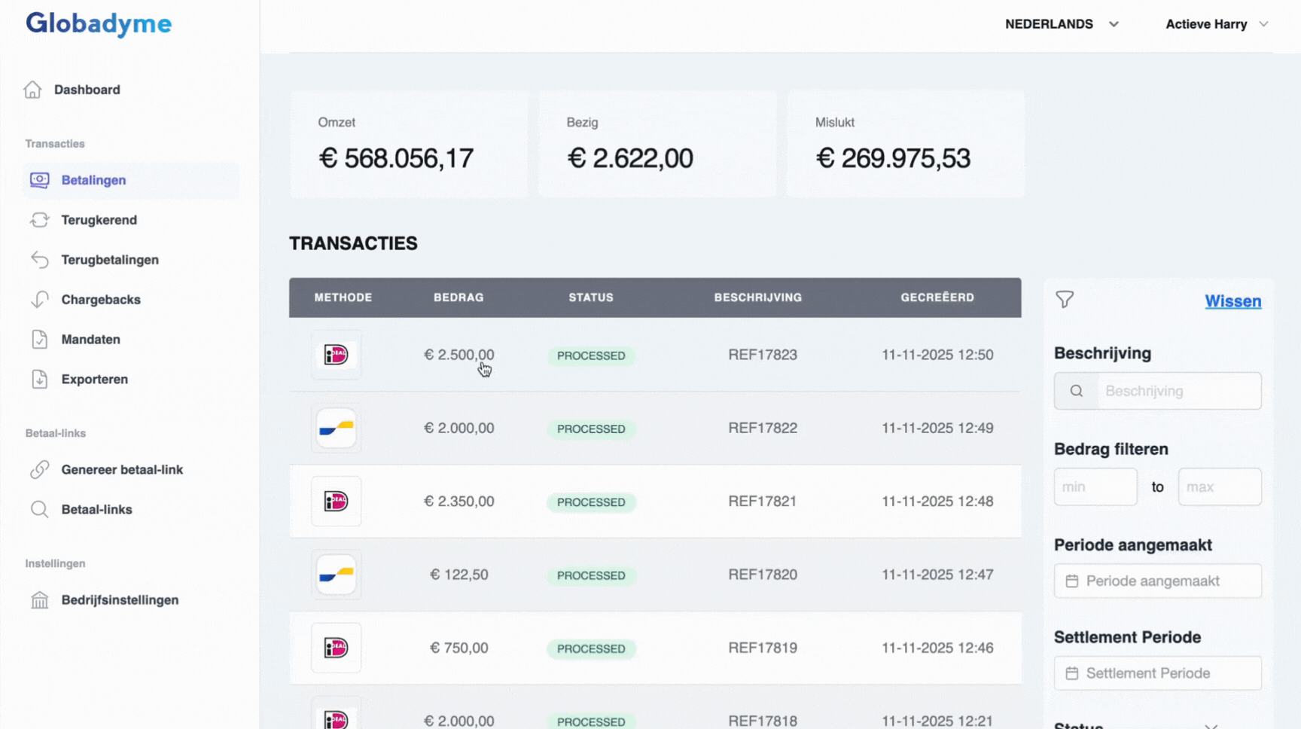The image size is (1301, 729).
Task: Click inside the min amount filter field
Action: [1095, 487]
